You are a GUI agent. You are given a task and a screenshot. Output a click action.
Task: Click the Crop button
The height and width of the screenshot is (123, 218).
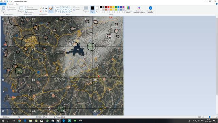coord(29,7)
